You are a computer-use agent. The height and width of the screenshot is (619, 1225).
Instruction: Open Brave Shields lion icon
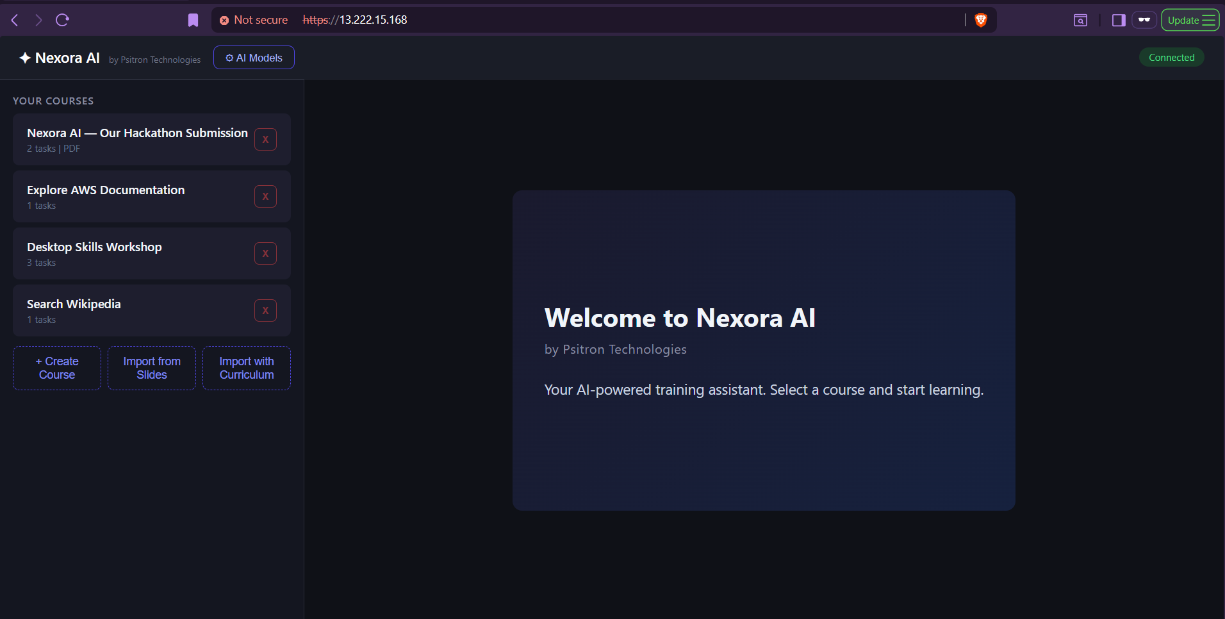click(x=980, y=20)
